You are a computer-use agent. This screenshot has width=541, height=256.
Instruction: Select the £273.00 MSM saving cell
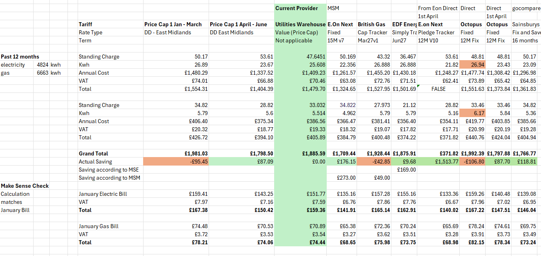(341, 178)
